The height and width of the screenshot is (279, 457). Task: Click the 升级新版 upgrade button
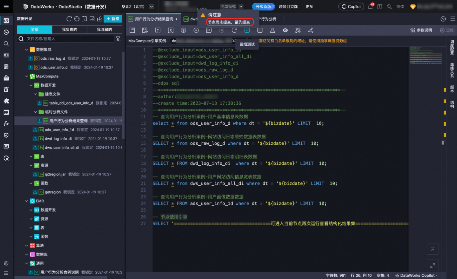[x=263, y=6]
